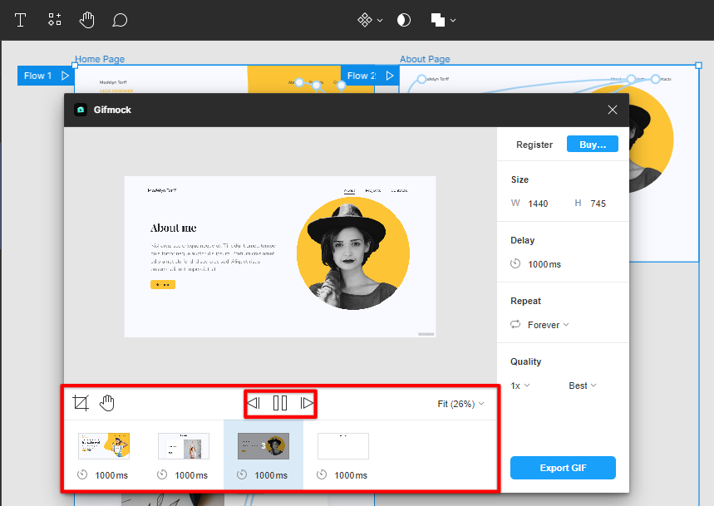The image size is (714, 506).
Task: Open the Best quality dropdown
Action: (x=582, y=386)
